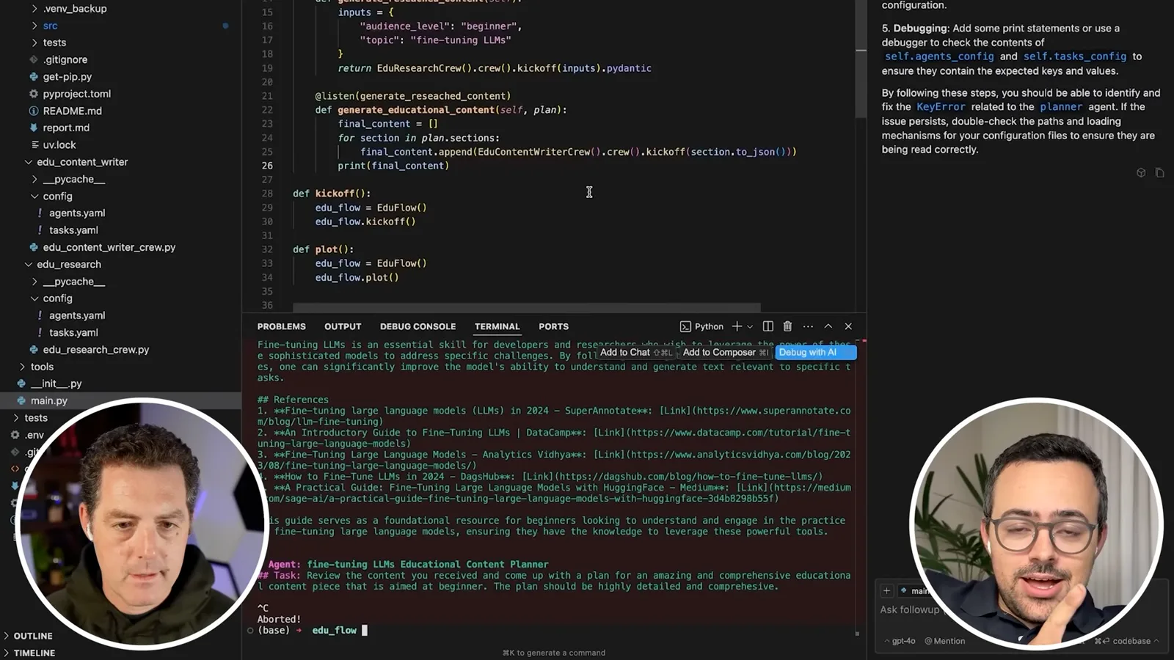Click the Debug with AI button
Screen dimensions: 1174x660
click(816, 353)
